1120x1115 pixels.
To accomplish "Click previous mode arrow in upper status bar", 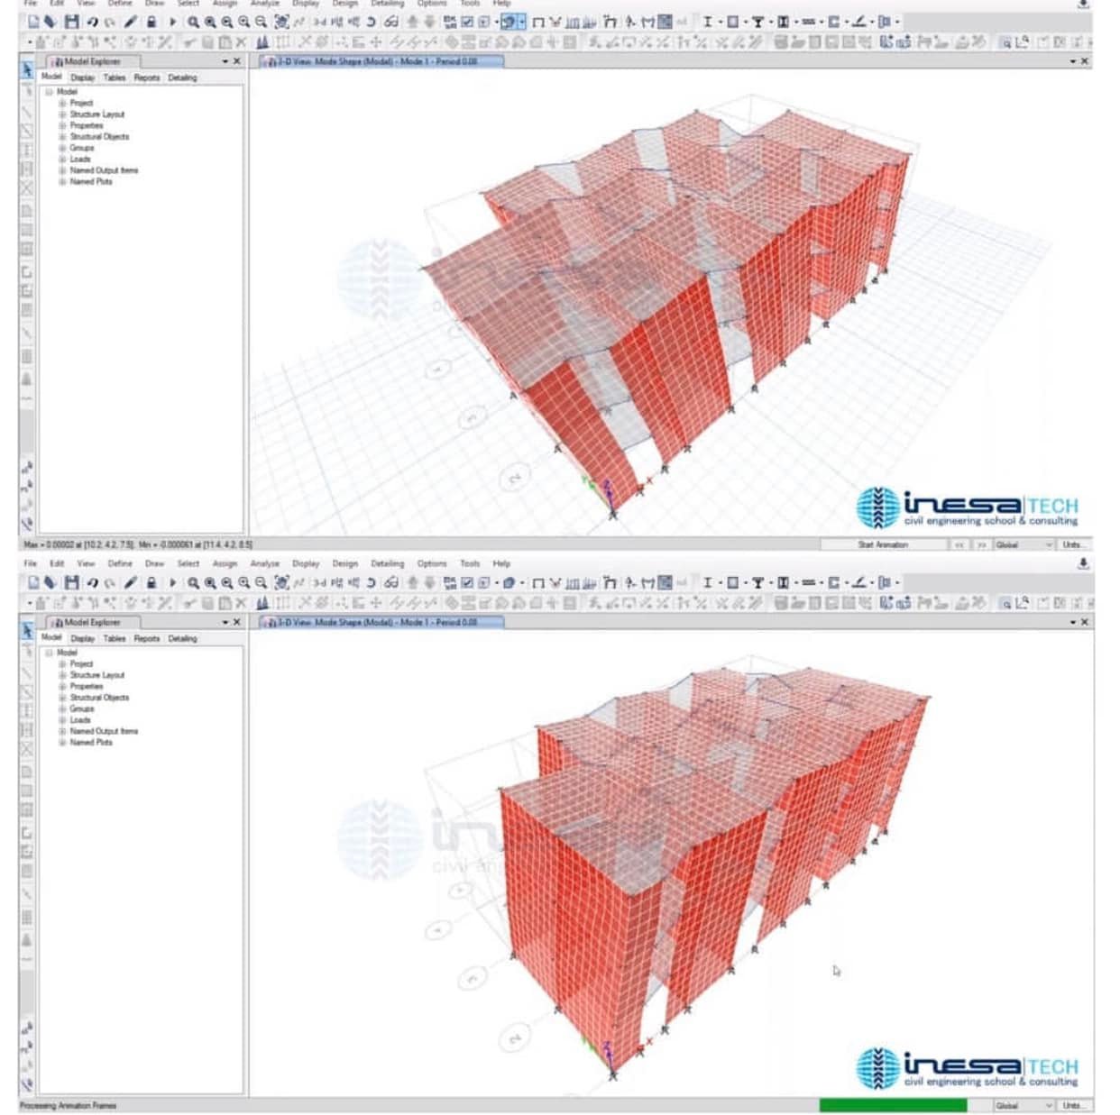I will (x=959, y=544).
